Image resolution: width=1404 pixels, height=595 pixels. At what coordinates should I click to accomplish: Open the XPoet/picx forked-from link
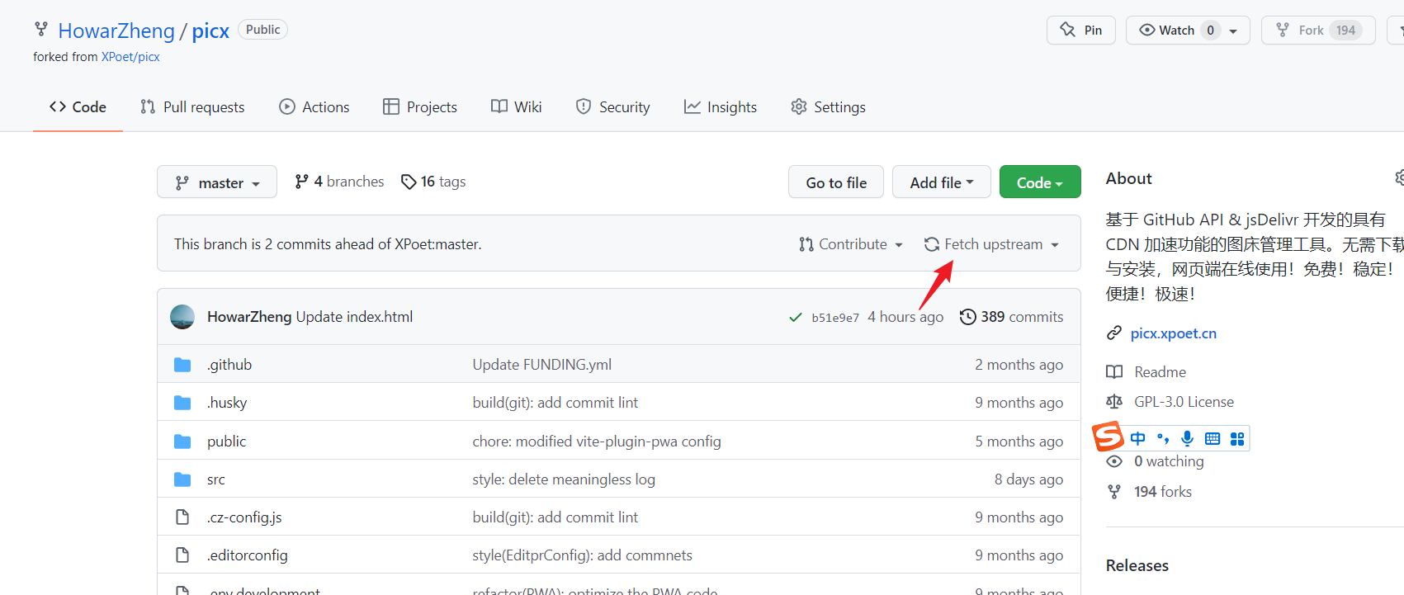click(x=130, y=57)
